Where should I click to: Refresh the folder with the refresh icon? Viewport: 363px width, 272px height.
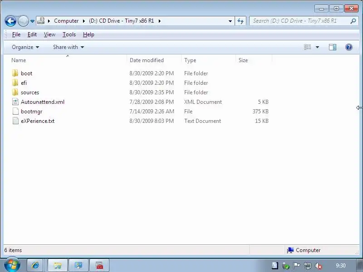click(x=240, y=21)
